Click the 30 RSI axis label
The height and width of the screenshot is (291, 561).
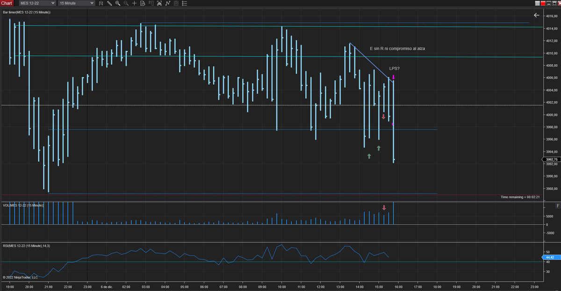[x=548, y=271]
